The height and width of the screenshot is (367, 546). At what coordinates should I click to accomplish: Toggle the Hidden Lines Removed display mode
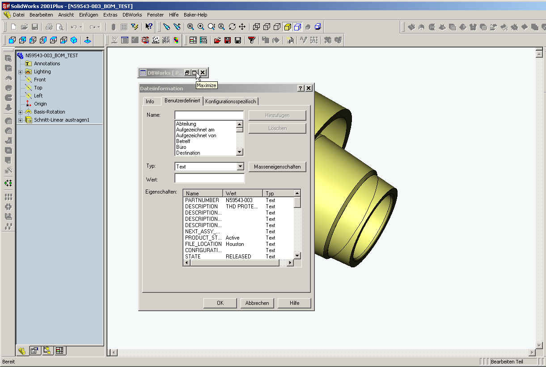(x=277, y=27)
